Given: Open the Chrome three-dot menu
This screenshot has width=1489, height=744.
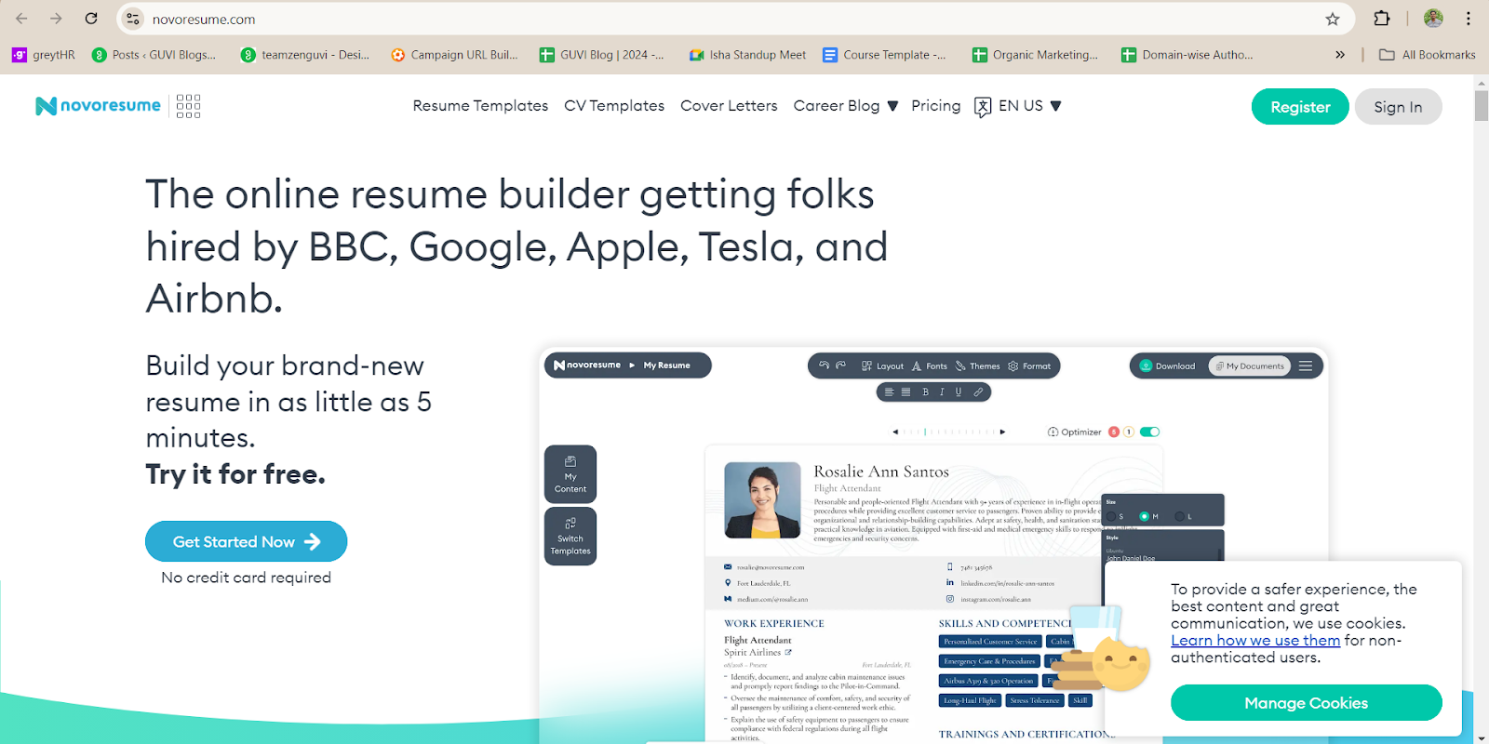Looking at the screenshot, I should pyautogui.click(x=1469, y=19).
